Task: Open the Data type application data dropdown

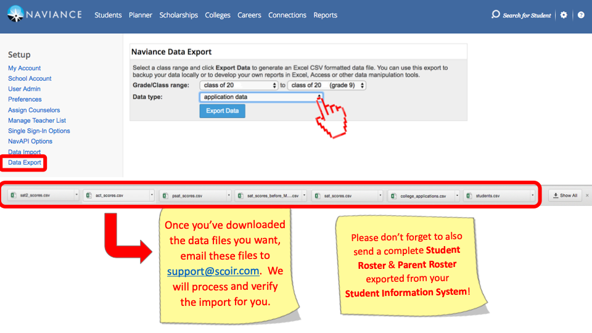Action: click(261, 97)
